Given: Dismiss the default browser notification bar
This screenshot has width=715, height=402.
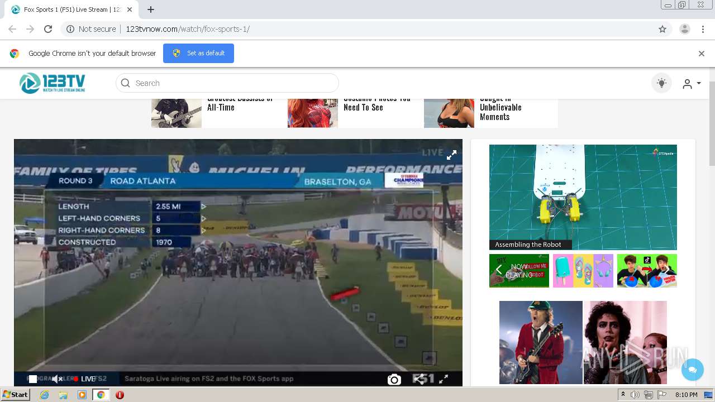Looking at the screenshot, I should pyautogui.click(x=702, y=54).
